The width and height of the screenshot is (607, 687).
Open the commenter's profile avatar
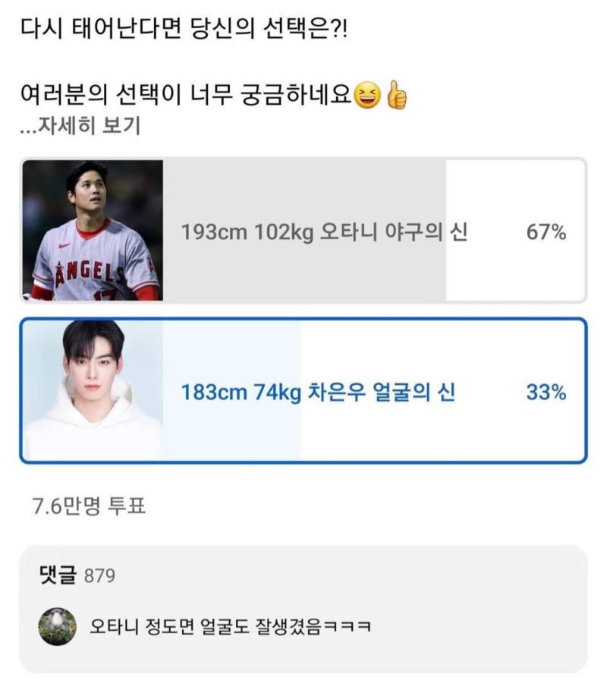58,627
